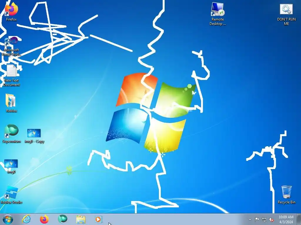Open the Windows Start menu orb
Screen dimensions: 301x225
click(8, 219)
